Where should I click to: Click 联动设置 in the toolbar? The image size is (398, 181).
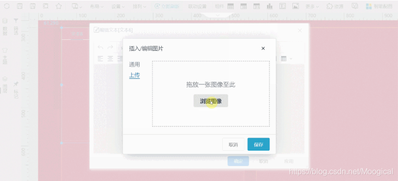coord(197,6)
